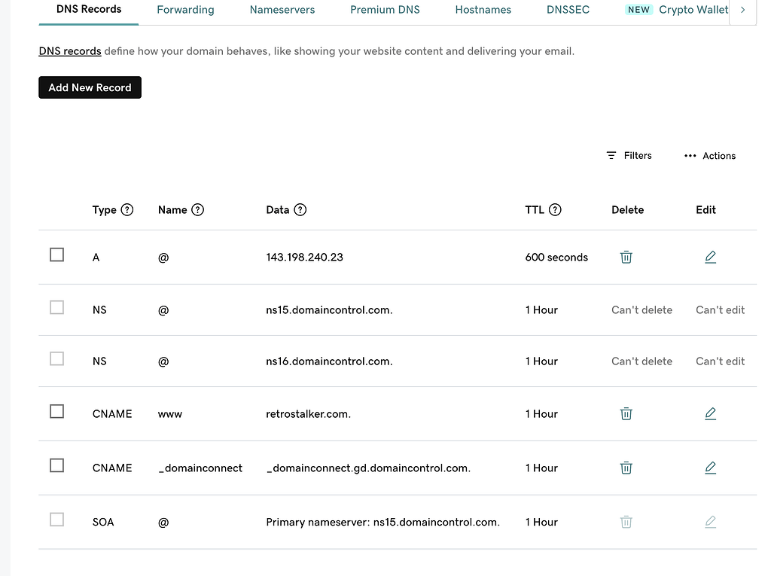Open the Filters options
This screenshot has width=771, height=576.
click(629, 156)
